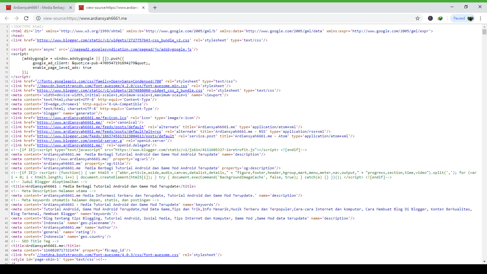The height and width of the screenshot is (274, 487).
Task: Open font-awesome 4.2.0 min.css link
Action: (x=112, y=86)
